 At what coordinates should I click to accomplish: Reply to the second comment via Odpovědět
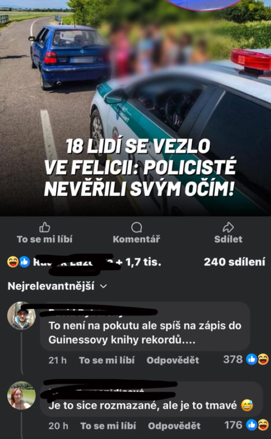174,426
